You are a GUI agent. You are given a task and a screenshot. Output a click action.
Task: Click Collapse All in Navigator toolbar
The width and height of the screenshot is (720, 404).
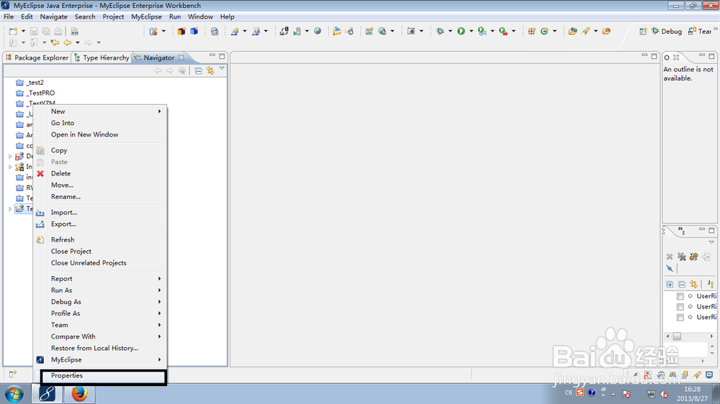click(x=199, y=70)
